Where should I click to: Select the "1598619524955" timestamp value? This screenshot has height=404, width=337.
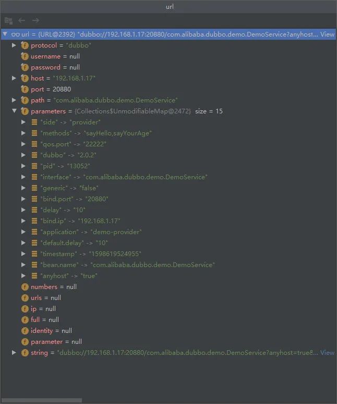click(x=115, y=254)
